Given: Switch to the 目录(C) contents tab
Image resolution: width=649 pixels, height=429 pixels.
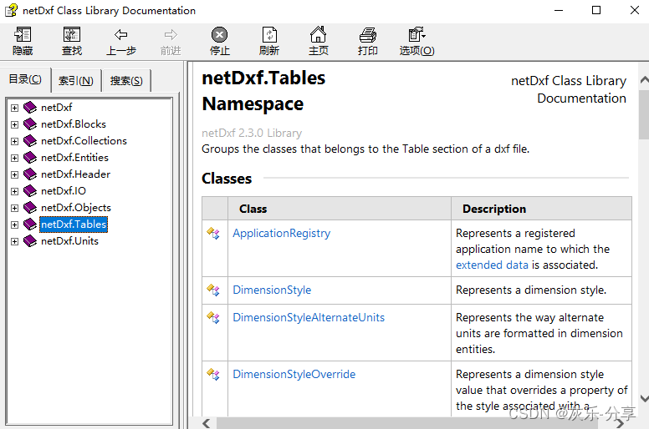Looking at the screenshot, I should 25,79.
